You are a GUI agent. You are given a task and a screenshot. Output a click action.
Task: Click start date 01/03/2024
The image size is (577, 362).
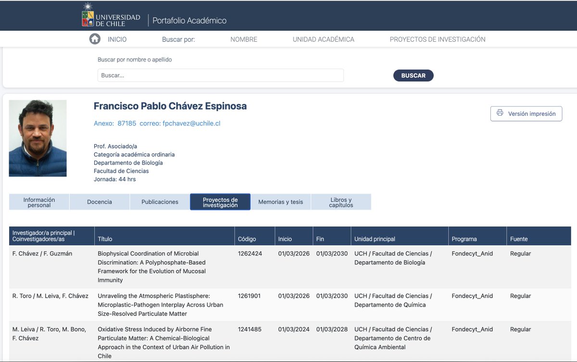[294, 329]
